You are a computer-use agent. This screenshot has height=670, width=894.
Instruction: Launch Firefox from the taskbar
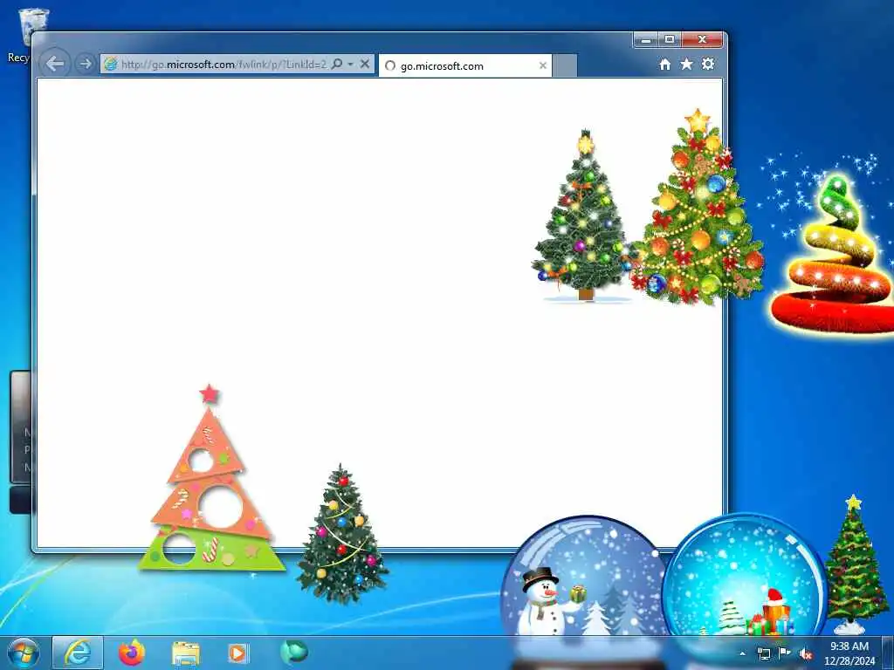pos(132,653)
